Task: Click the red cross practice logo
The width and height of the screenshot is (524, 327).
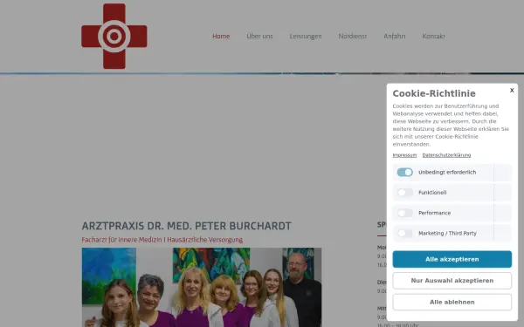Action: 114,36
